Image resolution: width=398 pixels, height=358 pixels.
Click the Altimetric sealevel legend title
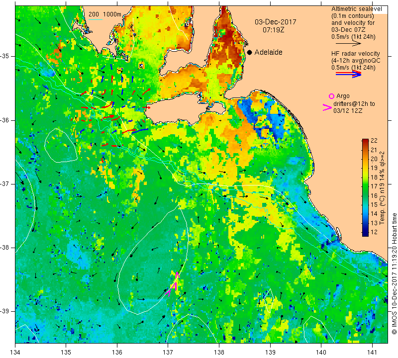tap(356, 9)
